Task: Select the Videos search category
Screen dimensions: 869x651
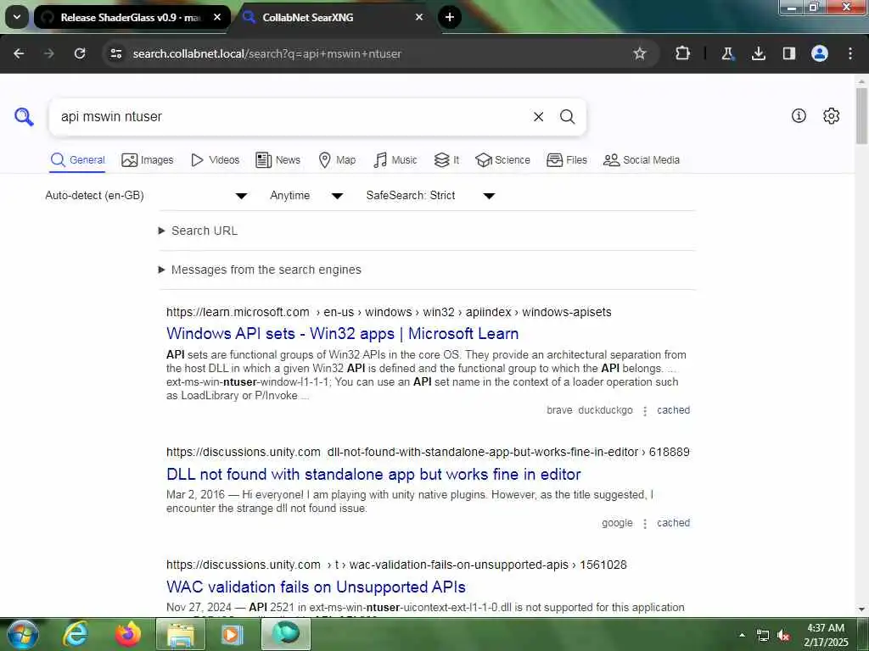Action: pyautogui.click(x=215, y=160)
